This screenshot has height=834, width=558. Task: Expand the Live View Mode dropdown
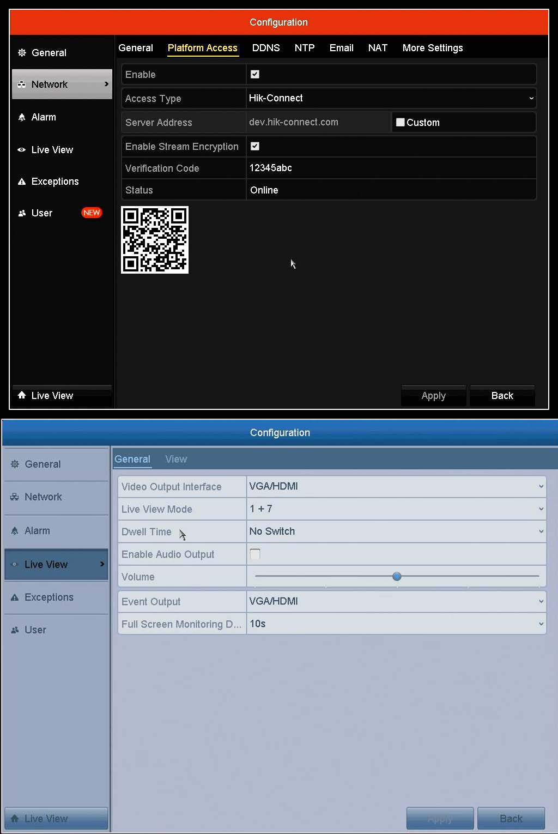coord(396,509)
